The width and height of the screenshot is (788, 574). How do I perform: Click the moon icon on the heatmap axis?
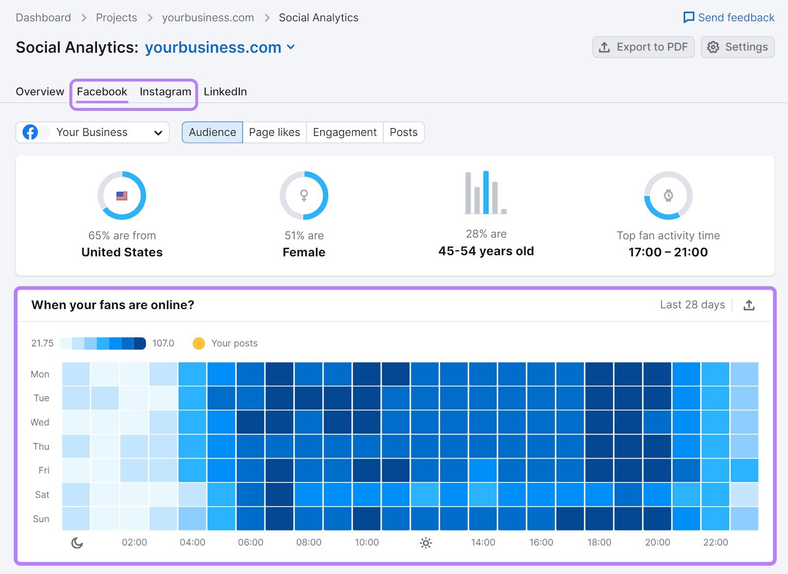click(77, 542)
